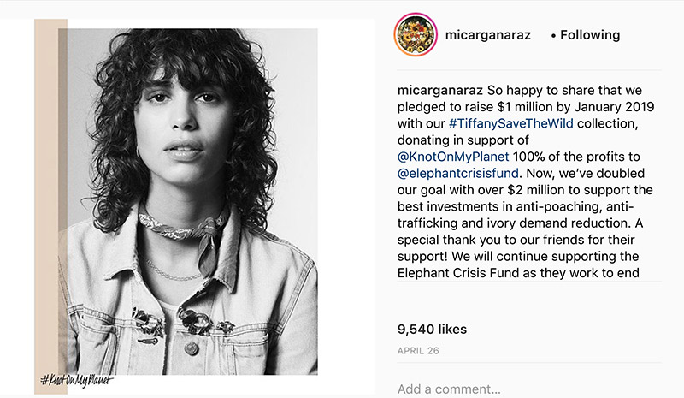Click the Following button

pos(590,35)
